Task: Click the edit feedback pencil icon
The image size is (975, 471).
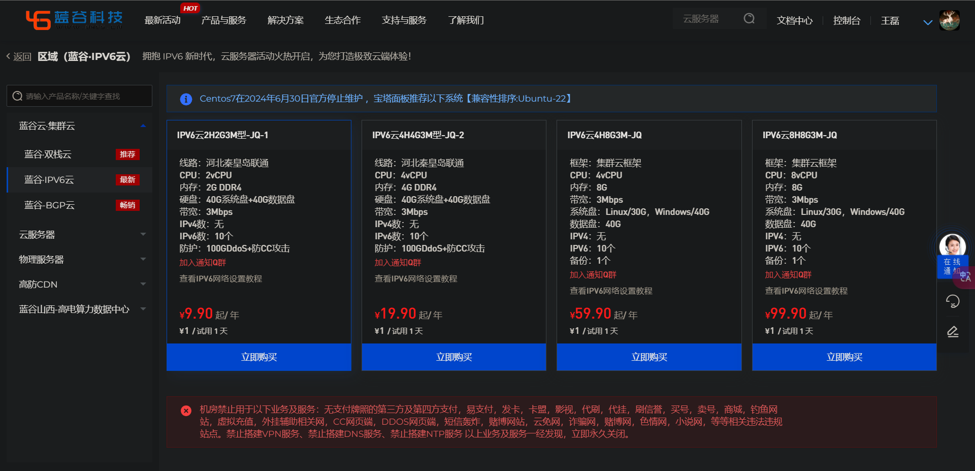Action: pos(953,332)
